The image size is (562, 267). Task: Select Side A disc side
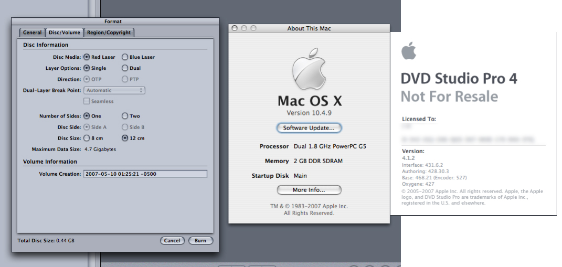tap(87, 127)
